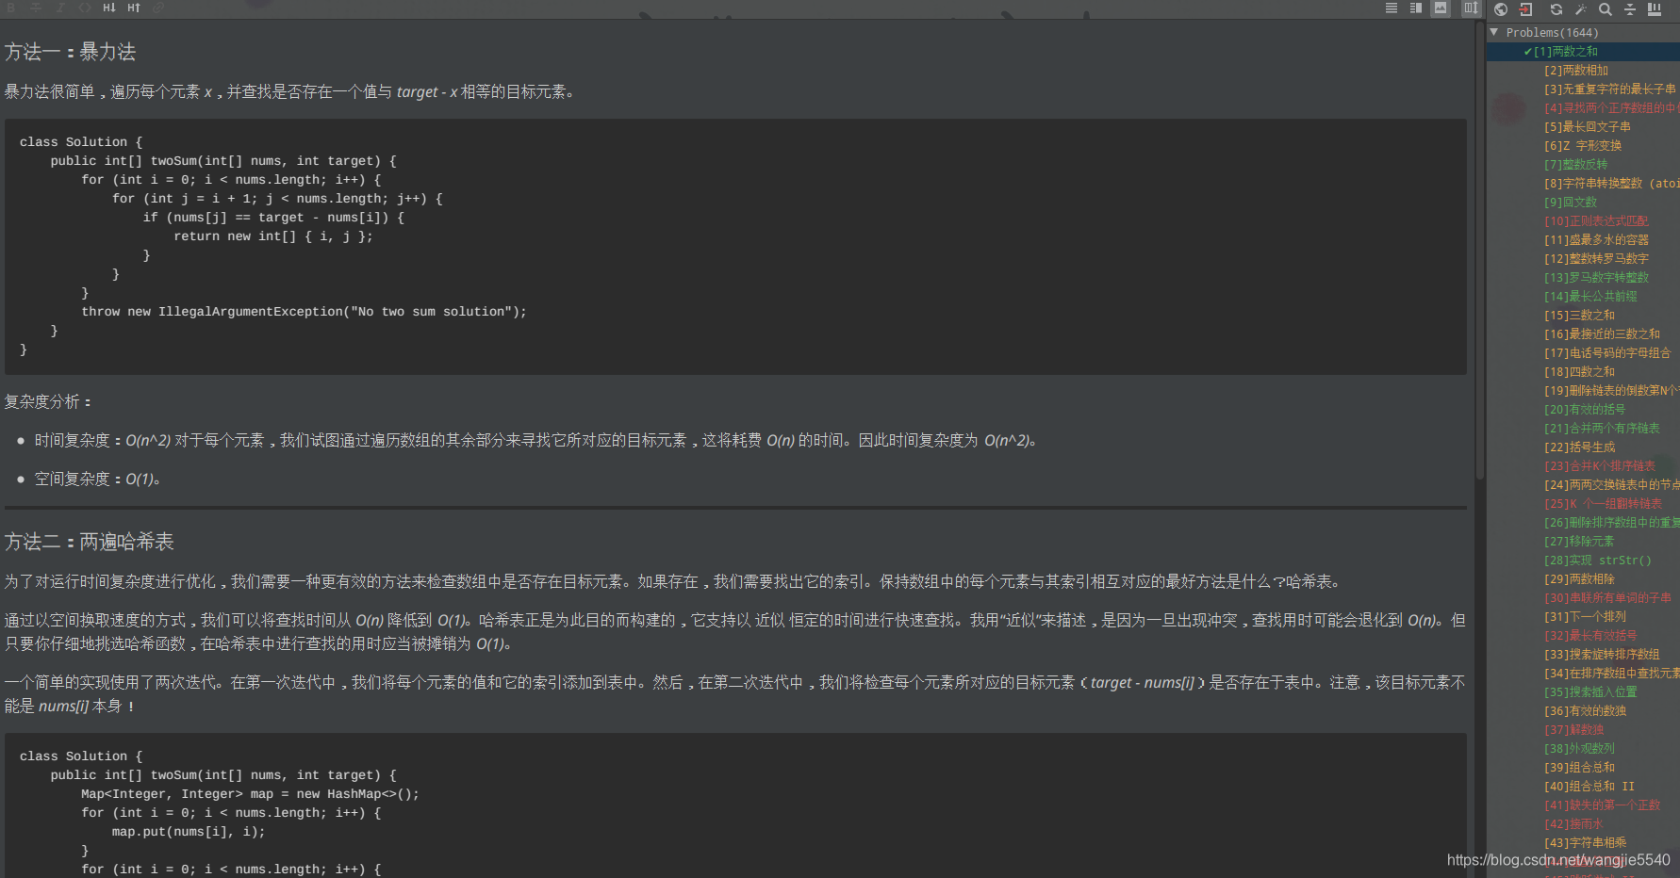Open problem [9]回文数
The height and width of the screenshot is (878, 1680).
[1571, 203]
